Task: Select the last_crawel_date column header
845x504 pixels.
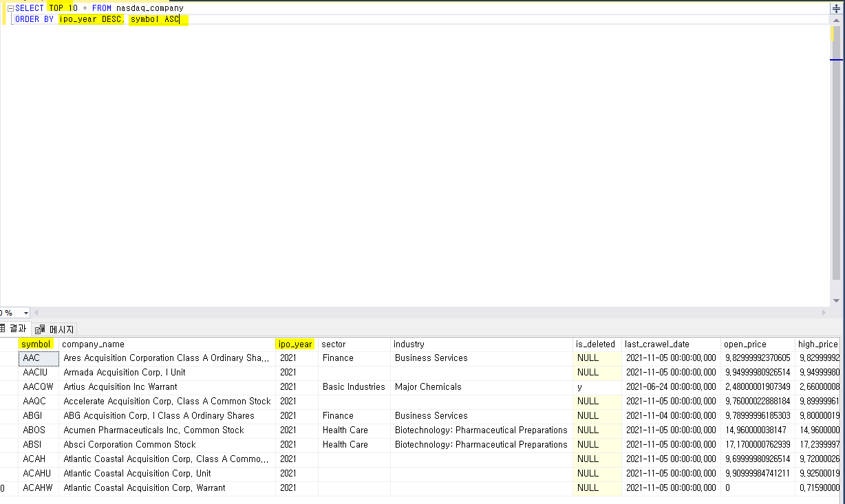Action: pyautogui.click(x=671, y=344)
